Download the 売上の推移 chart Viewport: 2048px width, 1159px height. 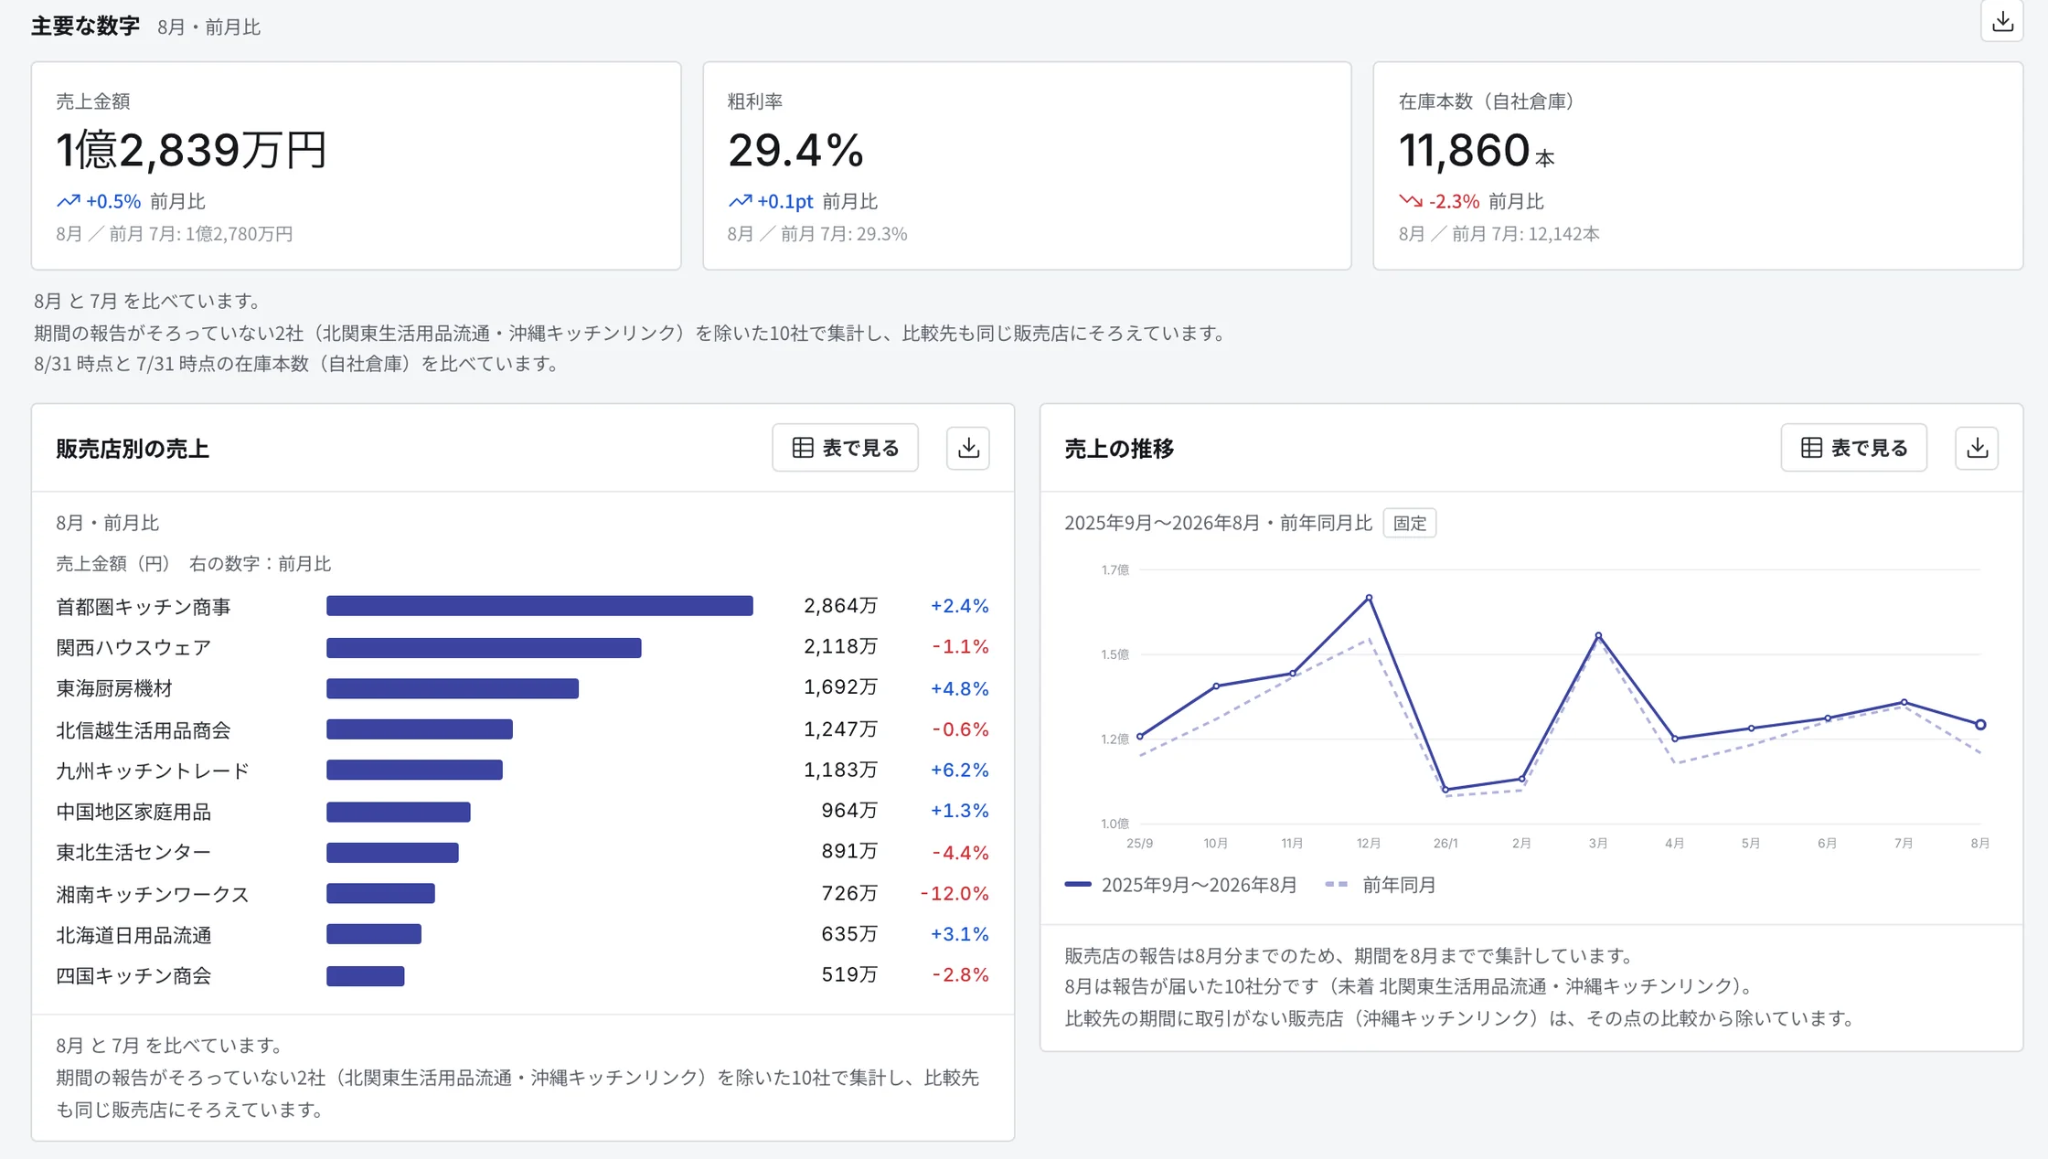[x=1977, y=448]
